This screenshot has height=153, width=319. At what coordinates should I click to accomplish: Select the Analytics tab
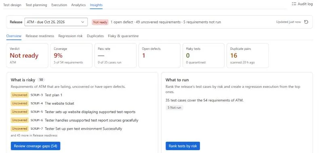point(78,5)
